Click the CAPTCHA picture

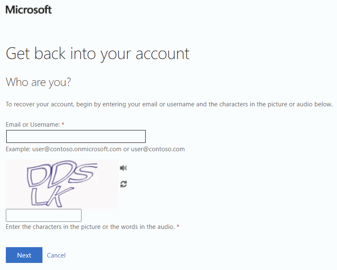[62, 184]
